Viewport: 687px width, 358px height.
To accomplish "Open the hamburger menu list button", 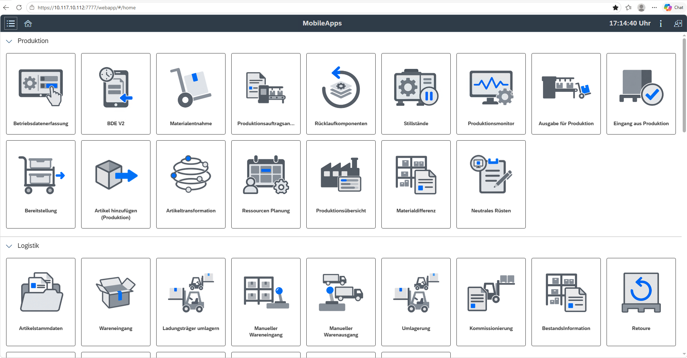I will 11,23.
